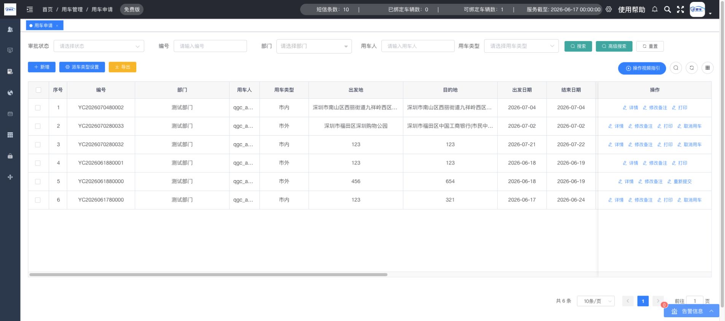Open the 告警信息 bar
Screen dimensions: 725x321
click(x=692, y=311)
